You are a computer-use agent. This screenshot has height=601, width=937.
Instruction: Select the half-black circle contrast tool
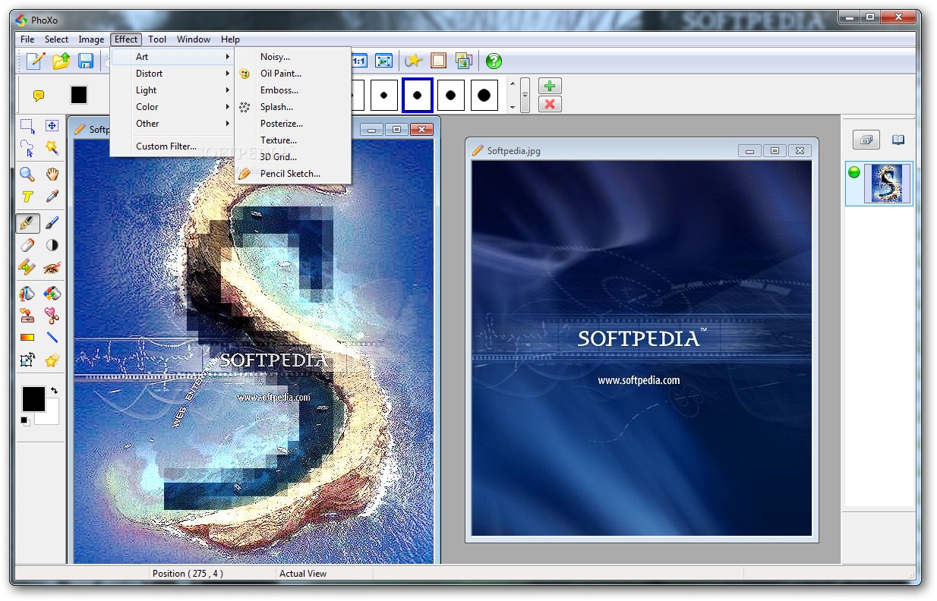[x=52, y=245]
